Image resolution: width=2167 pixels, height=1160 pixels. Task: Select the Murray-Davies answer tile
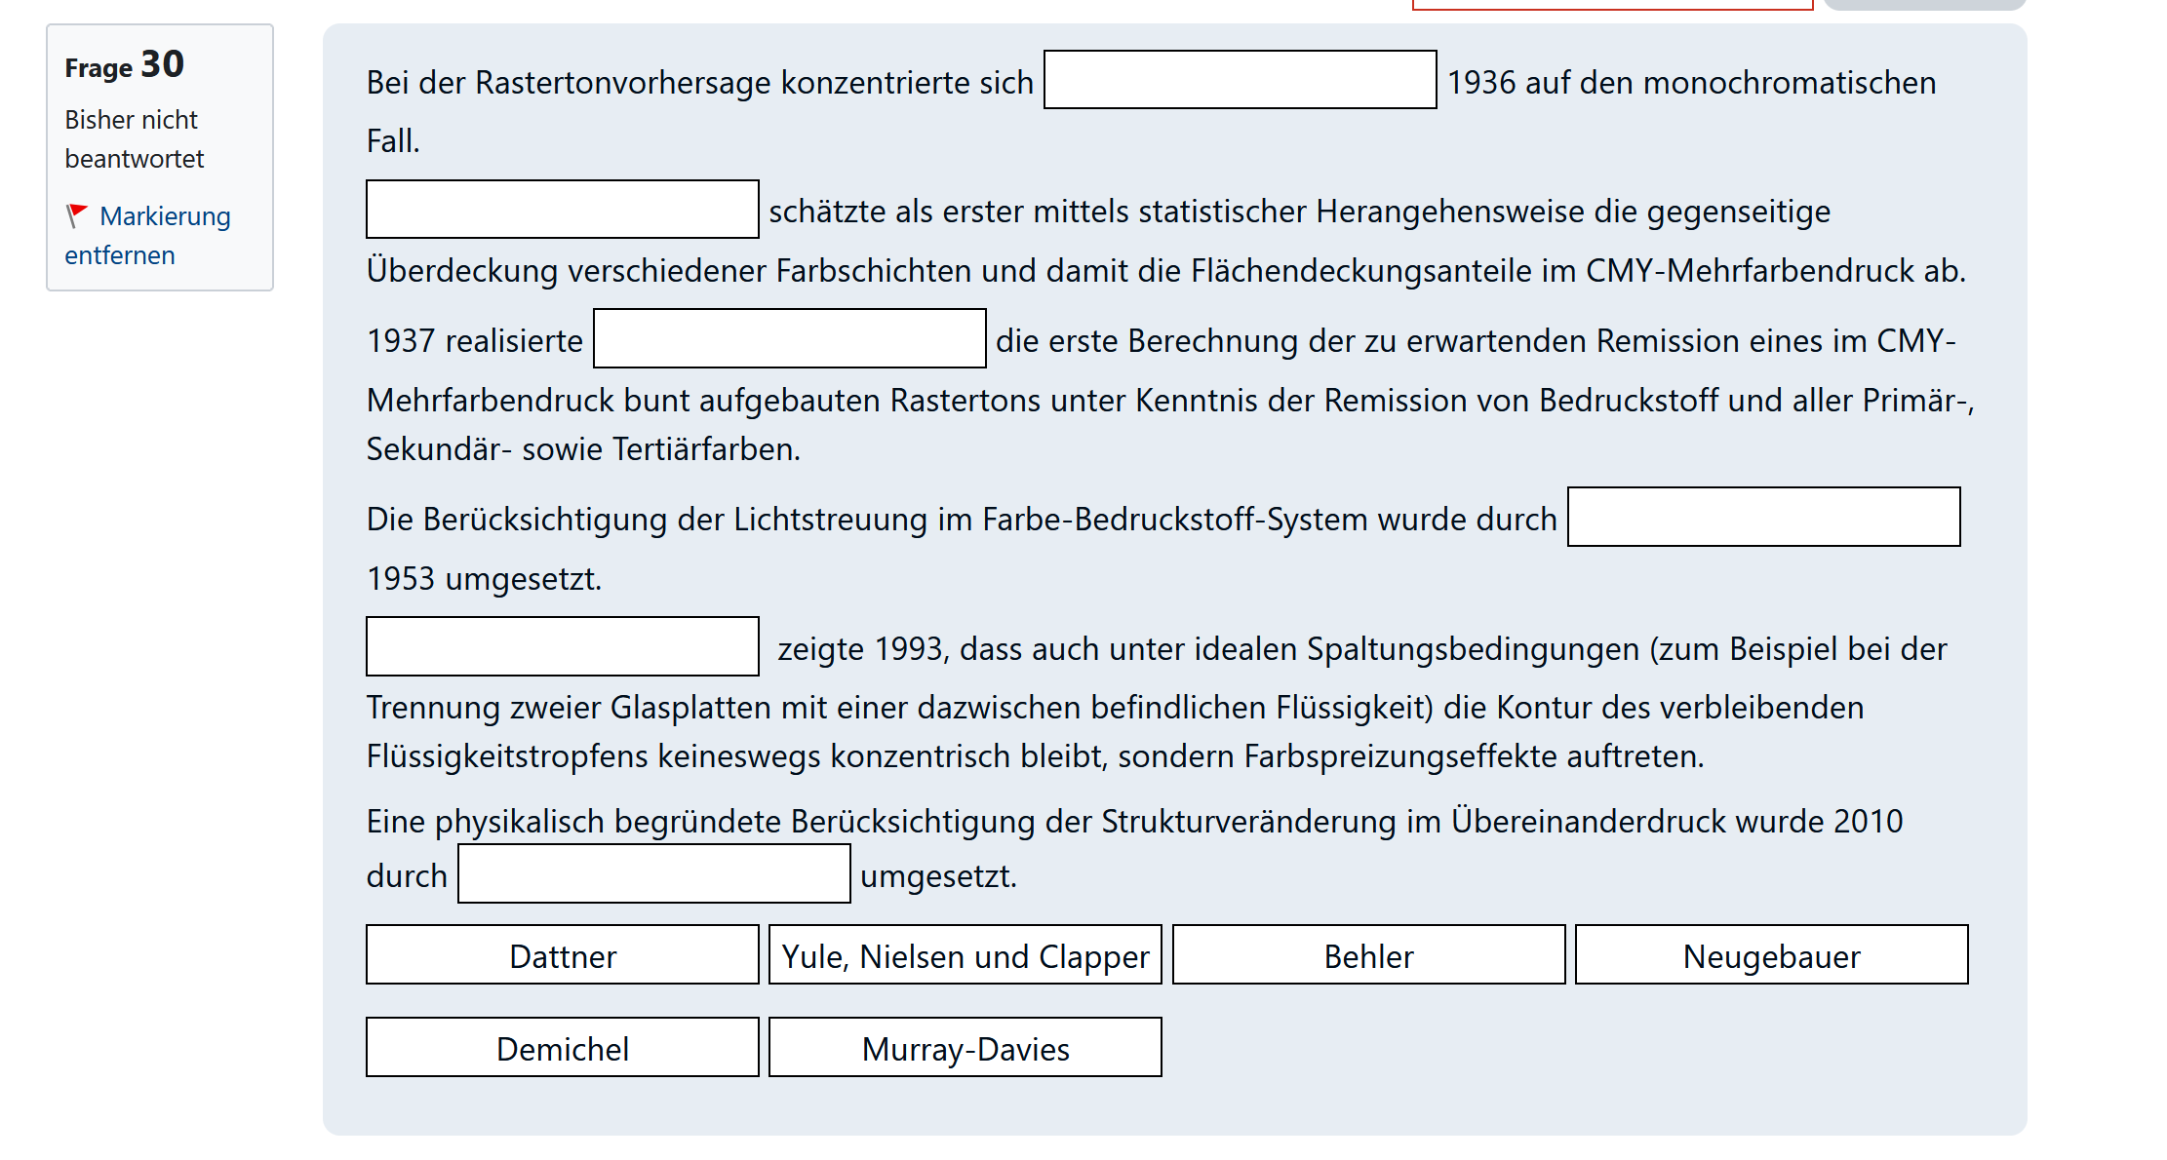click(x=965, y=1048)
